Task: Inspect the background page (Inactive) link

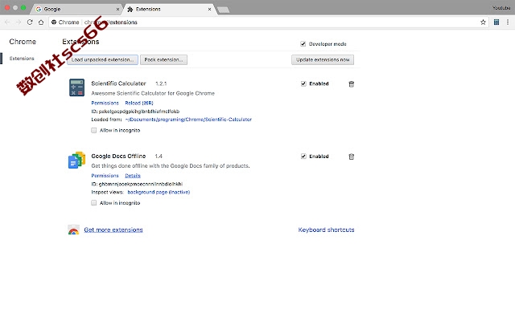Action: [x=159, y=192]
